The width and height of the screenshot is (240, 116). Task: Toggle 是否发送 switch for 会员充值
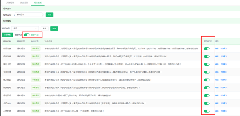point(207,72)
